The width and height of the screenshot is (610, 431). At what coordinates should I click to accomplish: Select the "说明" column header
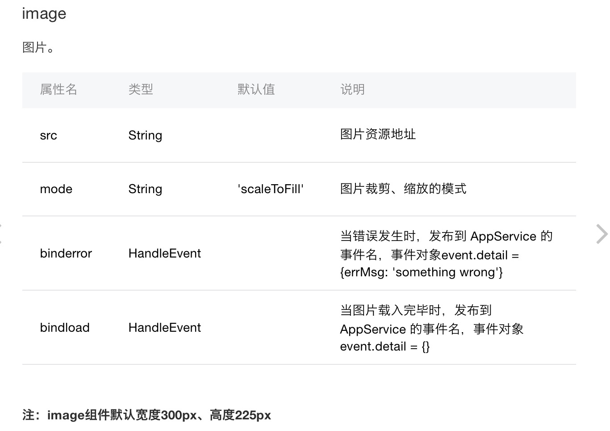pyautogui.click(x=352, y=89)
